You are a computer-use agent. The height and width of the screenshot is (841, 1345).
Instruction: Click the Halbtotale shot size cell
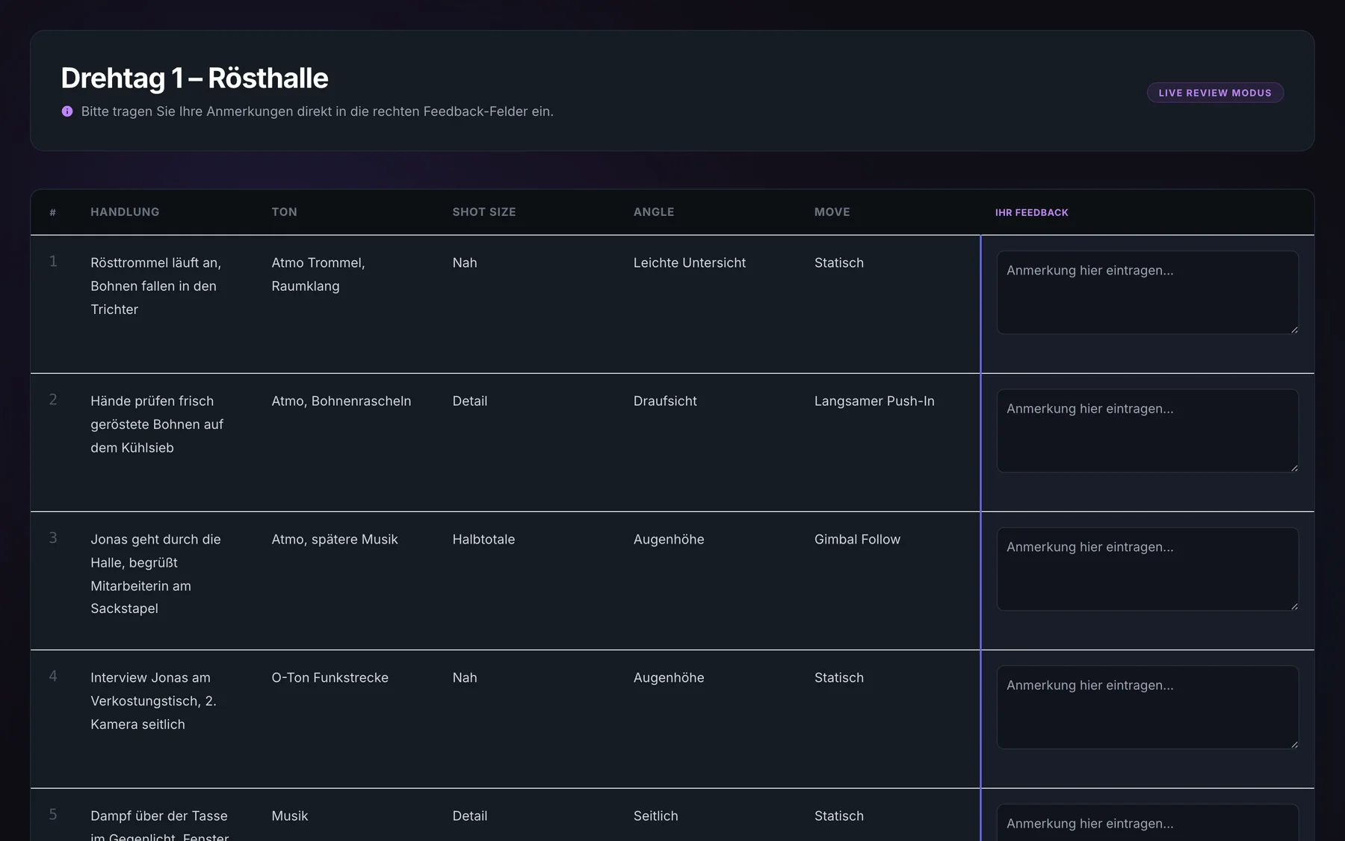(x=483, y=539)
